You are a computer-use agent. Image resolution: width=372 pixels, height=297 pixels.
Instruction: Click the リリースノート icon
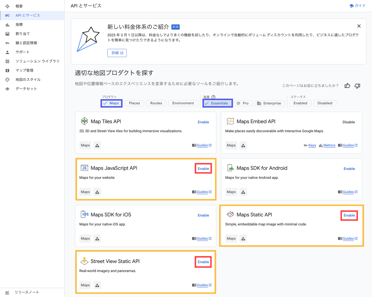pyautogui.click(x=7, y=293)
